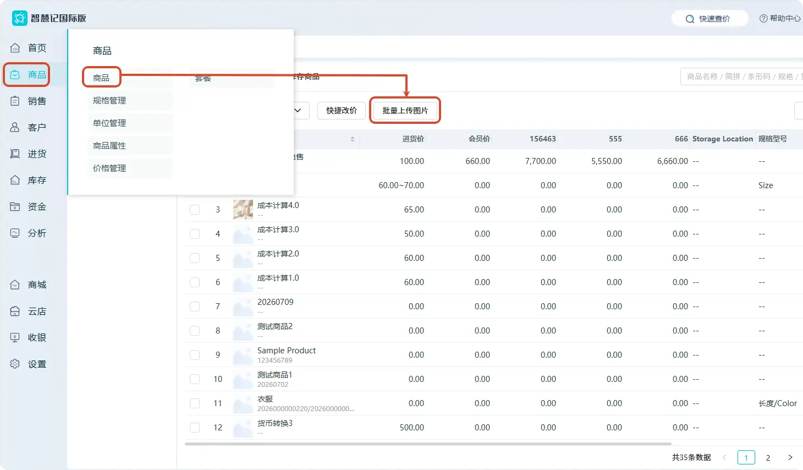Click the 6,660.00 price cell
Image resolution: width=803 pixels, height=470 pixels.
(673, 161)
